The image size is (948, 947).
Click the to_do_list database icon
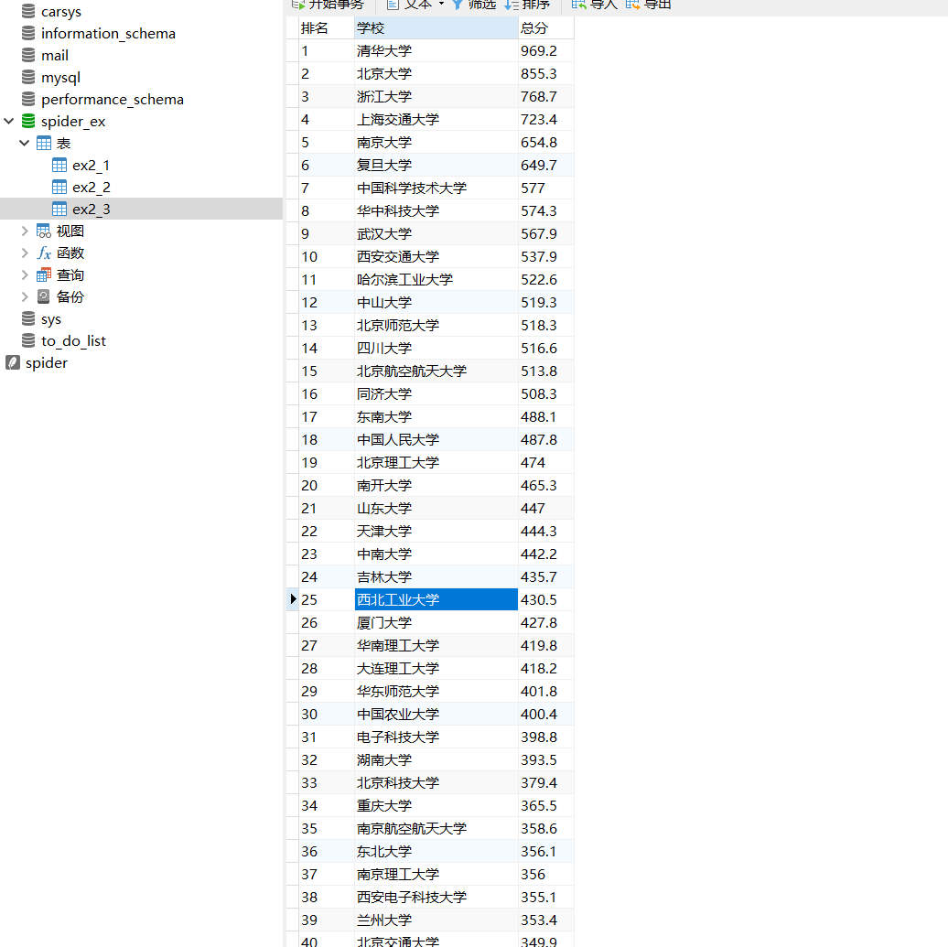[x=27, y=340]
